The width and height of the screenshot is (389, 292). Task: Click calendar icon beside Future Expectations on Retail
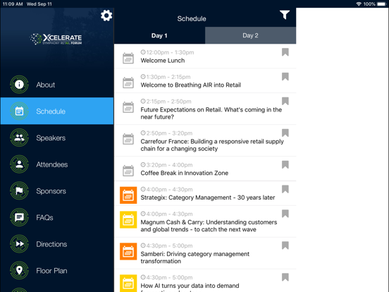coord(128,107)
